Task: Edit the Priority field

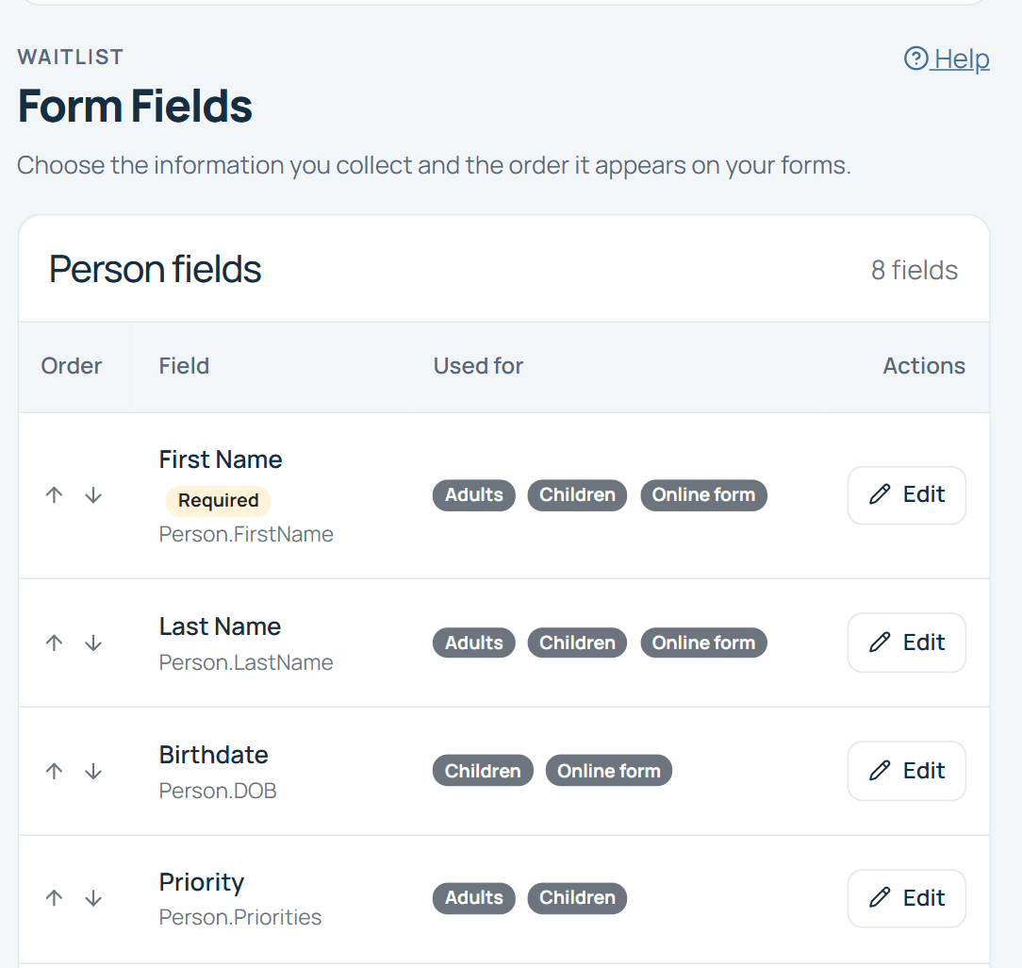Action: pyautogui.click(x=907, y=898)
